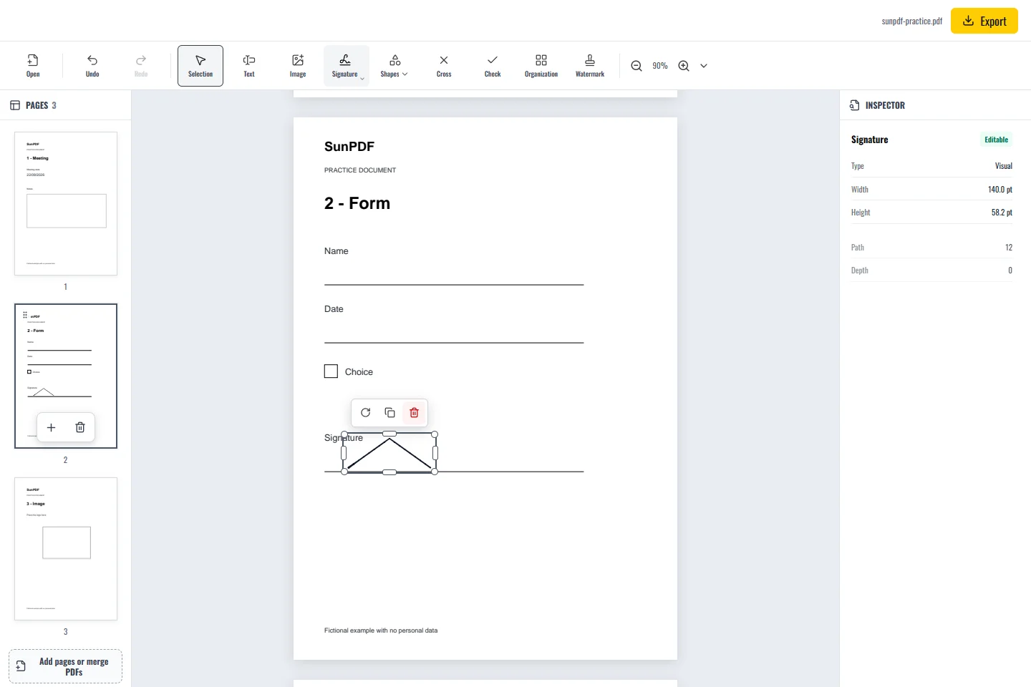
Task: Open the Shapes tool menu
Action: [x=395, y=66]
